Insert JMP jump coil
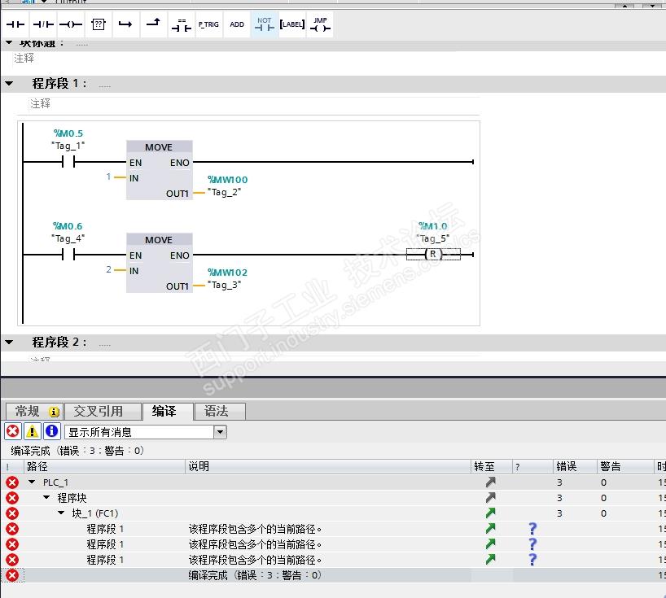This screenshot has width=666, height=598. (x=320, y=24)
